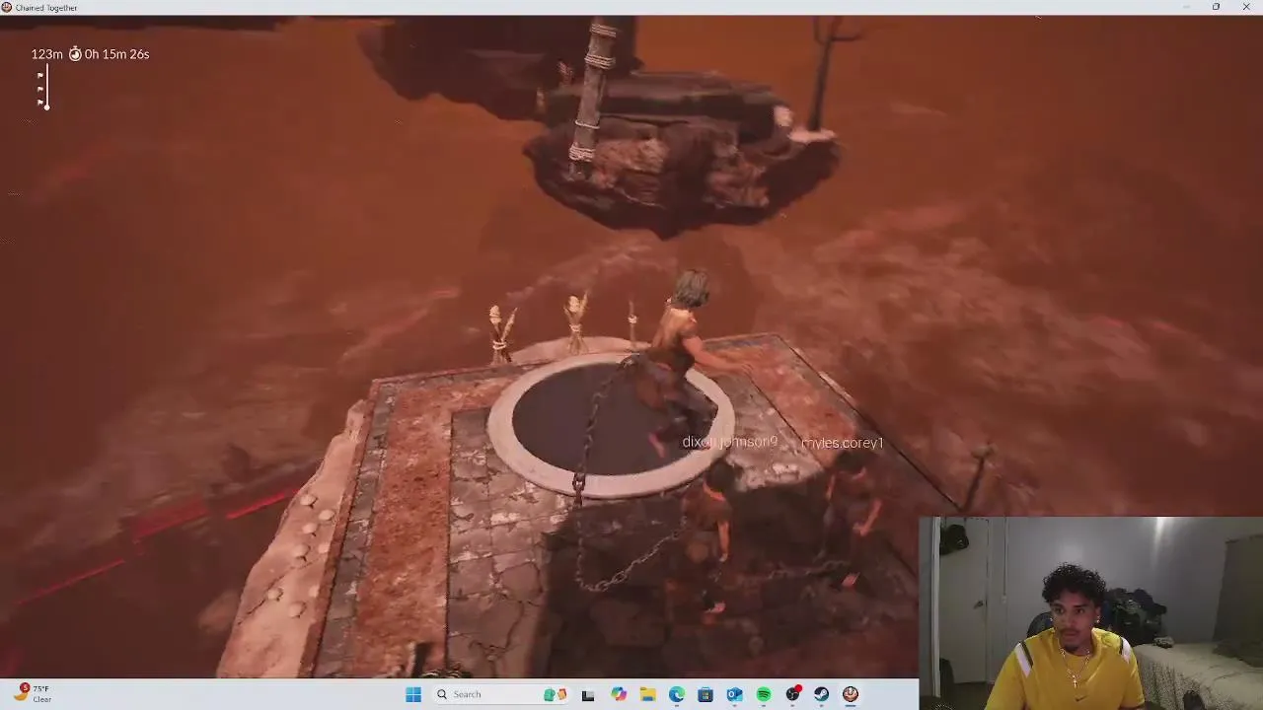
Task: Open Task View on the taskbar
Action: click(x=588, y=694)
